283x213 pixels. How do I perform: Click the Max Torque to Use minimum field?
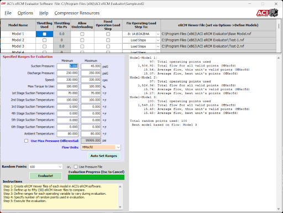67,86
